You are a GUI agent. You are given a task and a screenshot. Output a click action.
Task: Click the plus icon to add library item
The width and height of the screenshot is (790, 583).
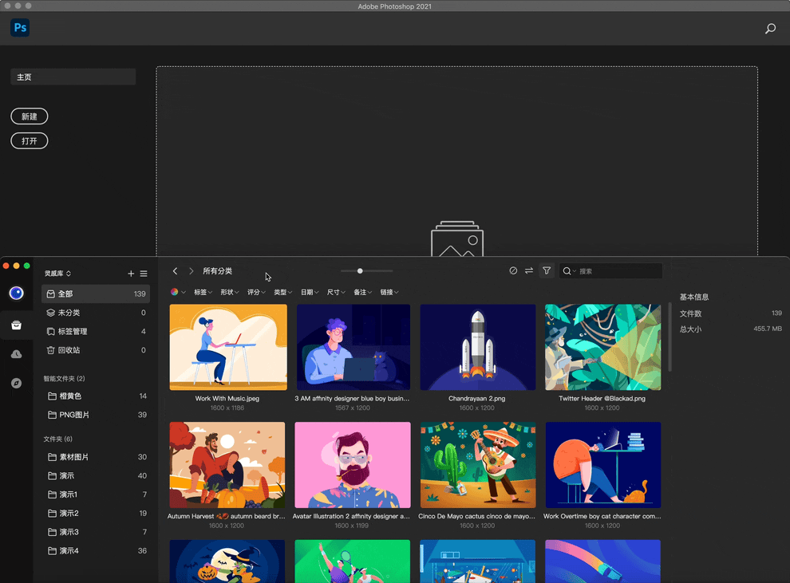[131, 274]
